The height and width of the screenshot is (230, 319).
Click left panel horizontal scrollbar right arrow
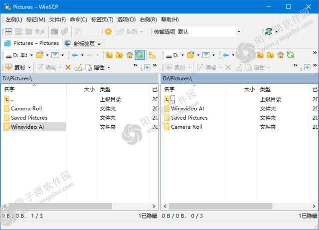click(x=154, y=206)
